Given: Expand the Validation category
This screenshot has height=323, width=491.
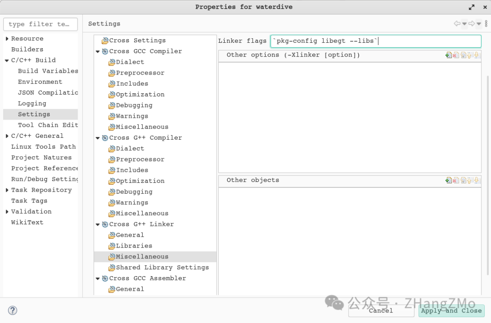Looking at the screenshot, I should tap(7, 212).
